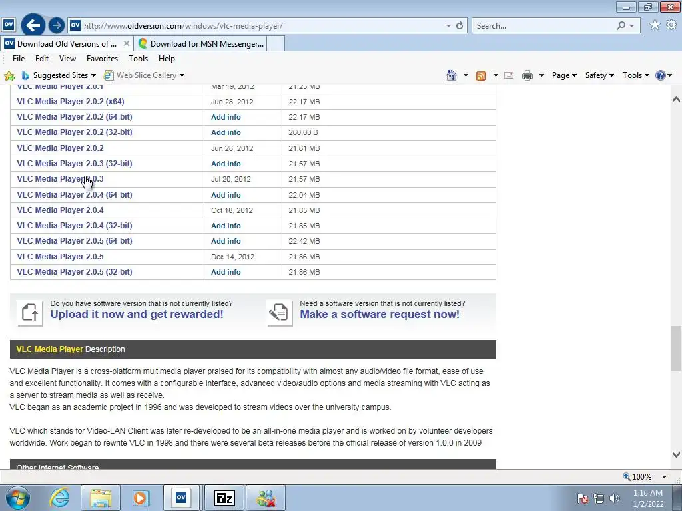Open Internet Explorer taskbar icon
The image size is (682, 511).
59,498
